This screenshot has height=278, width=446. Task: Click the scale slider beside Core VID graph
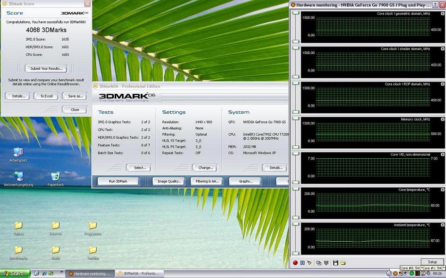tap(296, 168)
